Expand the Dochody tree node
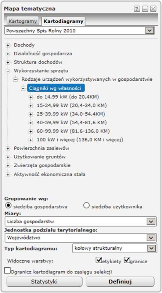 point(8,45)
